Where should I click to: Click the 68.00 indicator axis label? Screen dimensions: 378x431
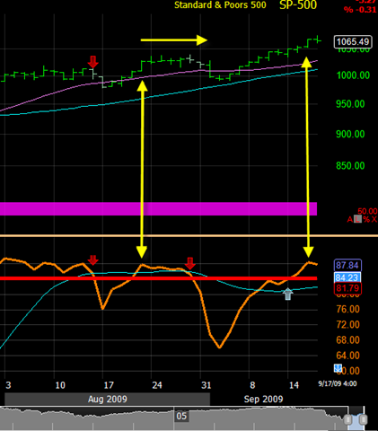pyautogui.click(x=347, y=340)
